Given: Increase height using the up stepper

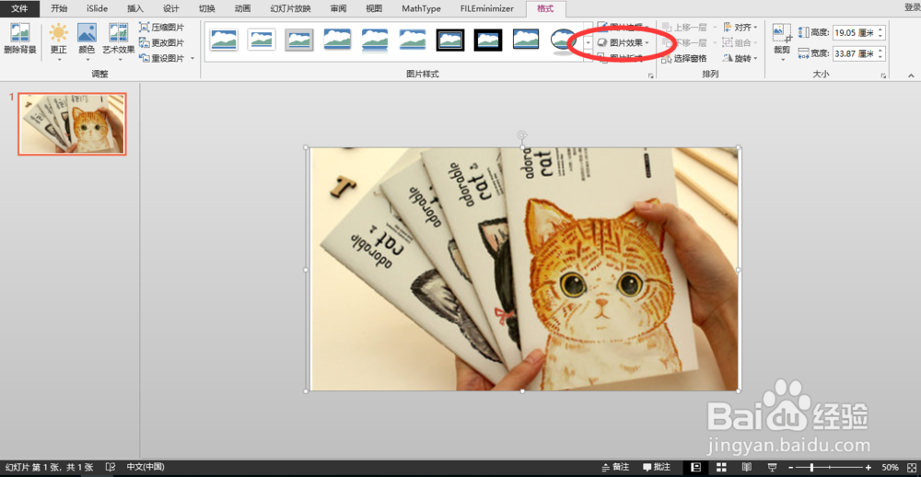Looking at the screenshot, I should tap(880, 29).
